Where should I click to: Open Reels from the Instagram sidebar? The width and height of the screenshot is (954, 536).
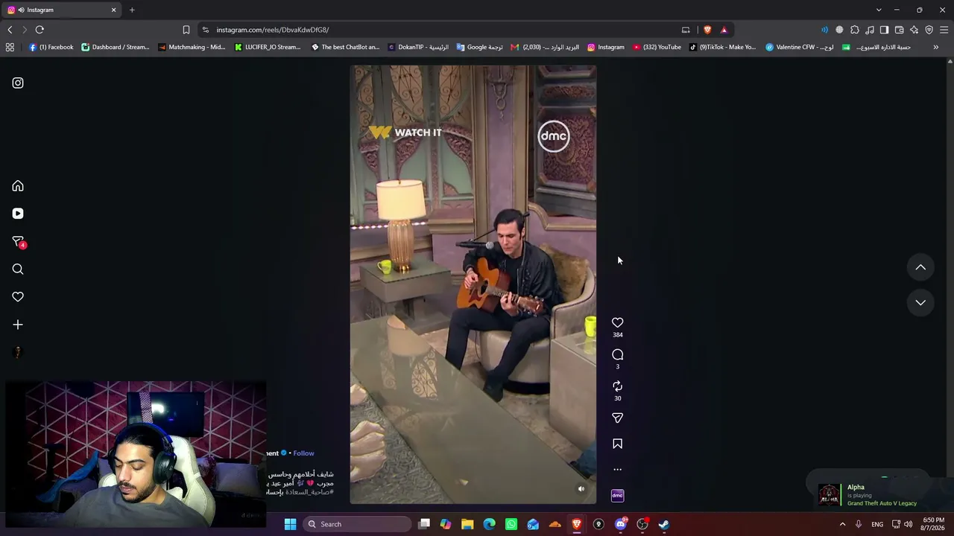point(18,214)
